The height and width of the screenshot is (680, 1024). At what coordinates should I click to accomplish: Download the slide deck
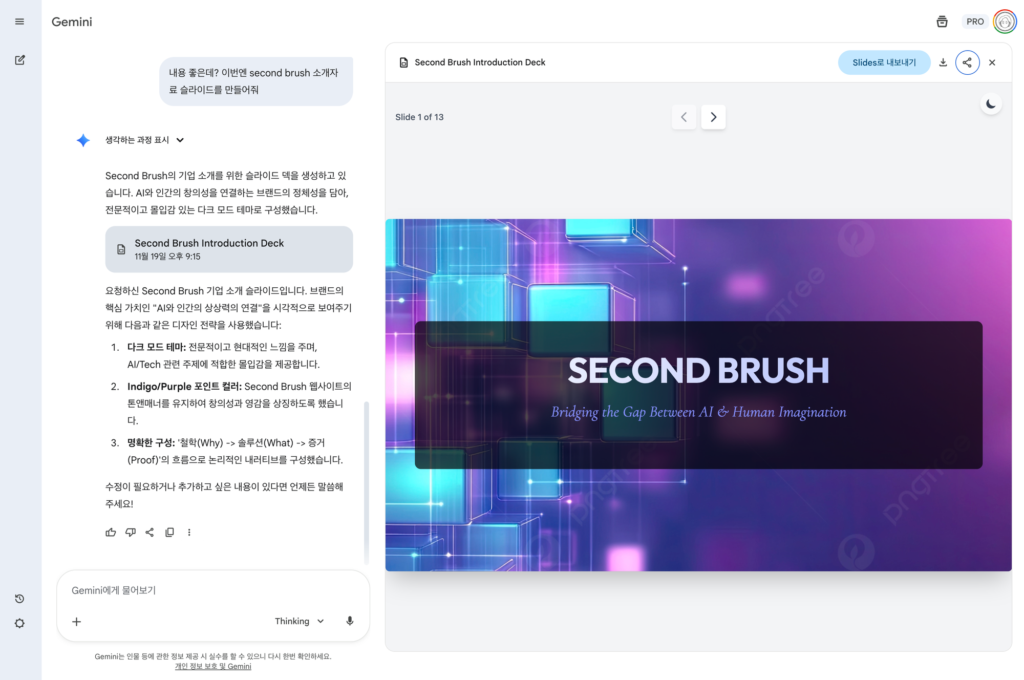(x=943, y=62)
